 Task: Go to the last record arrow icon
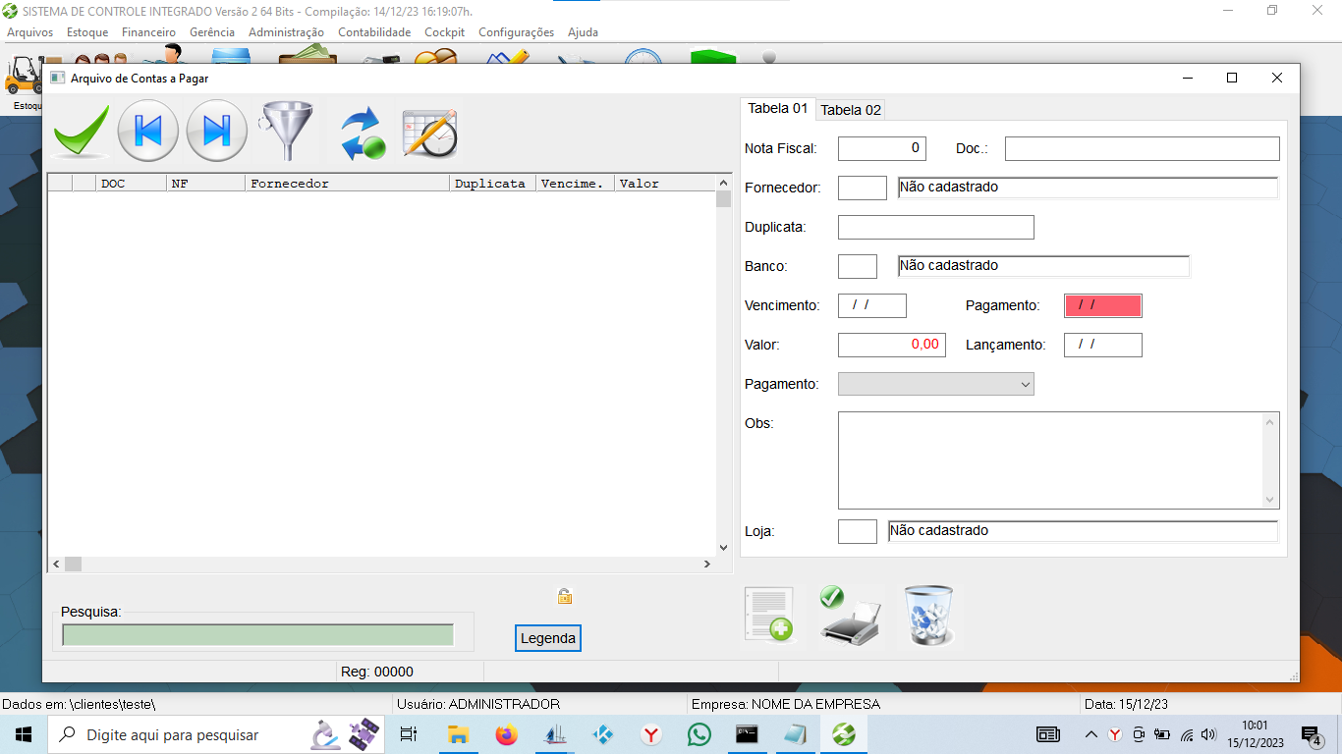[216, 131]
